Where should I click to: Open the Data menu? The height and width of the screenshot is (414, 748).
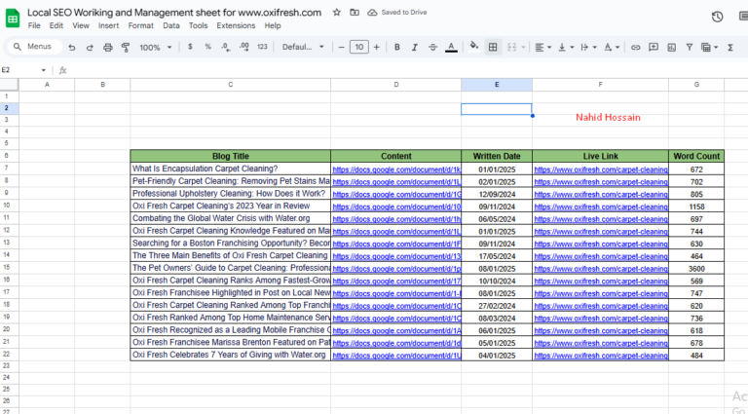[x=171, y=25]
